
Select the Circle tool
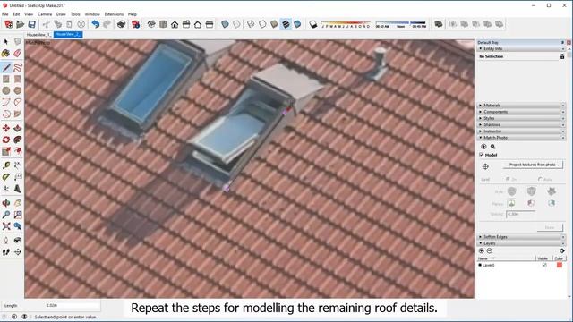click(x=6, y=90)
